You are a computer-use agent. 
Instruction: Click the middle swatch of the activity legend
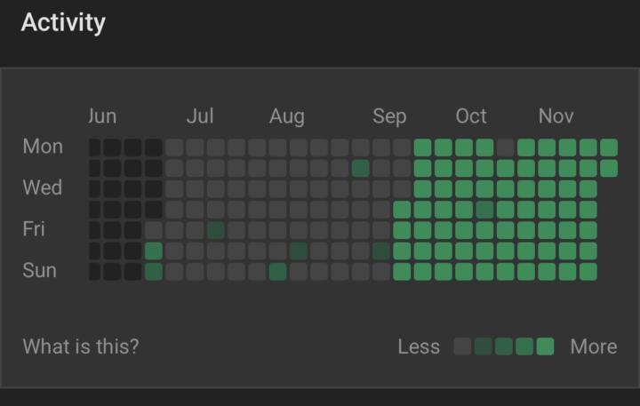503,346
